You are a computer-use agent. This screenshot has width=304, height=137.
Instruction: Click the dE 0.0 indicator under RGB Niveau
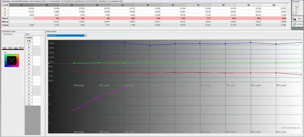pyautogui.click(x=21, y=47)
